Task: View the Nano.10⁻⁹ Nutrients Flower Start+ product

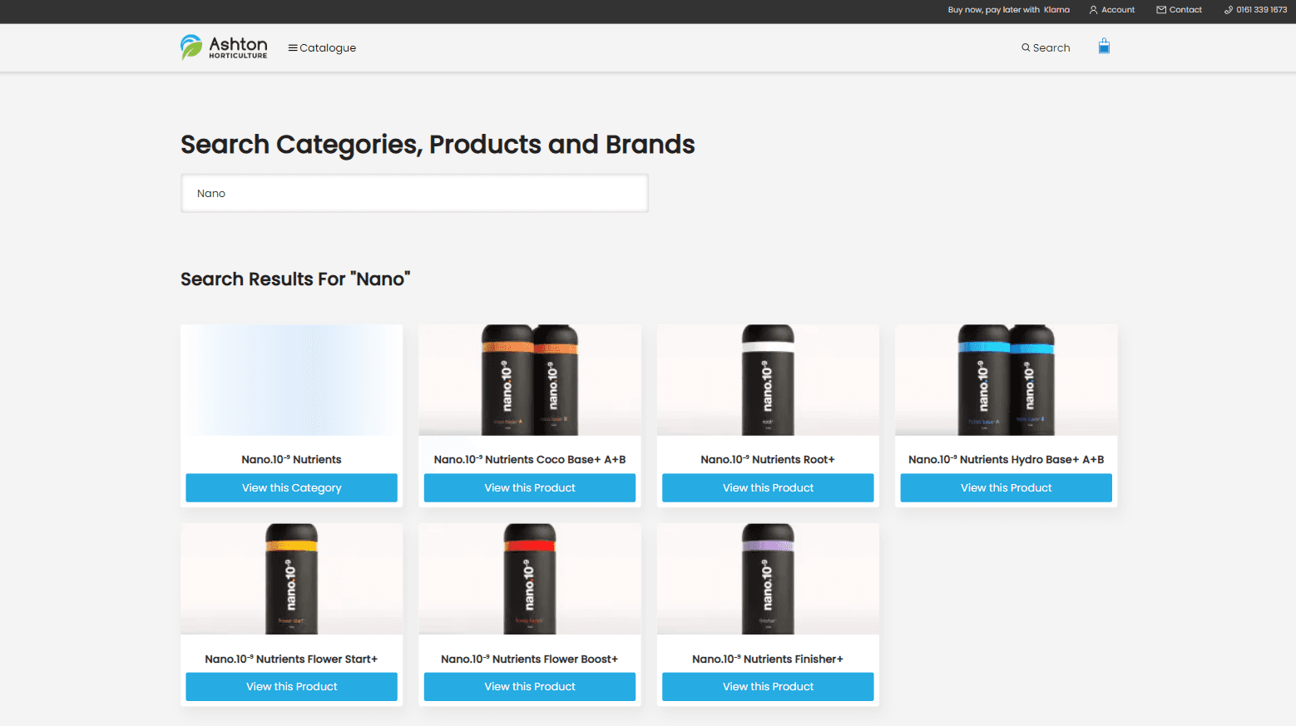Action: (x=291, y=686)
